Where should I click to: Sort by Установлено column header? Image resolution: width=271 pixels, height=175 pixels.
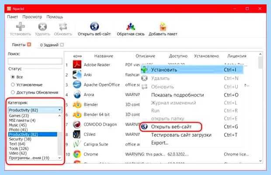click(x=207, y=56)
